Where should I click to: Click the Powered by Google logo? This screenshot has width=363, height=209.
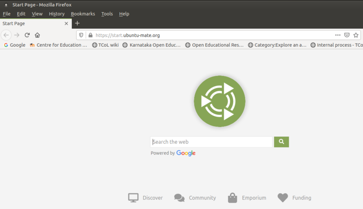(x=186, y=153)
